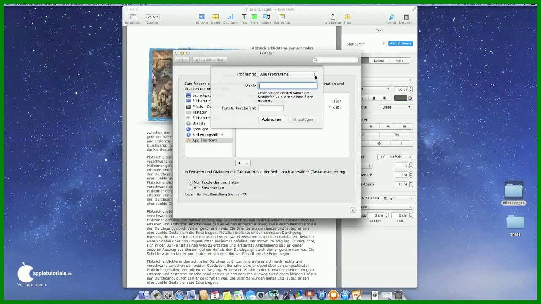Open Tipps help icon in Pages
This screenshot has width=541, height=304.
[x=347, y=17]
